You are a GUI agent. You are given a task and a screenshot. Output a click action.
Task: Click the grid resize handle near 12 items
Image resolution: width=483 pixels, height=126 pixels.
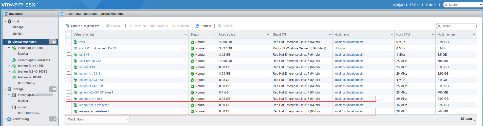coord(475,120)
